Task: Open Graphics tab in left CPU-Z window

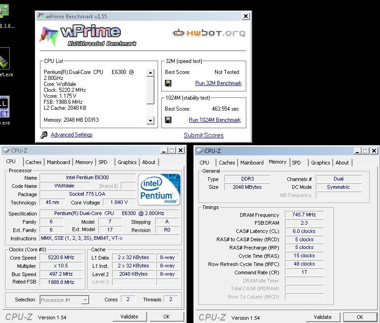Action: coord(127,162)
